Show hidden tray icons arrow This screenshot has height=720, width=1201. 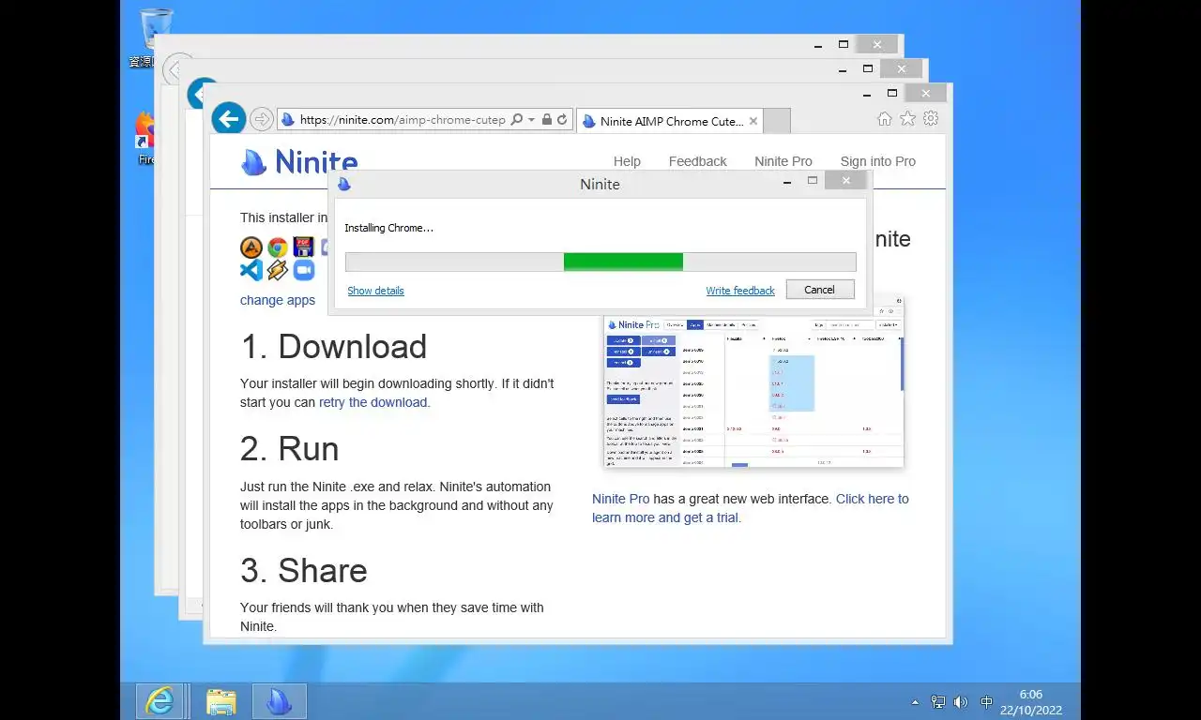coord(915,702)
